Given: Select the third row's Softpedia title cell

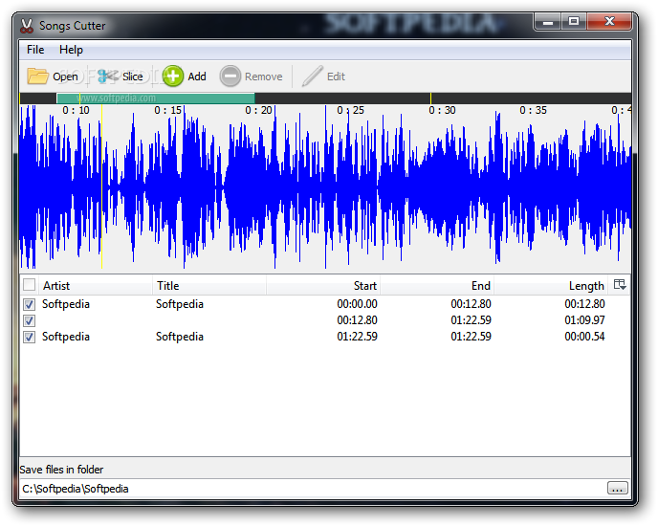Looking at the screenshot, I should click(180, 337).
